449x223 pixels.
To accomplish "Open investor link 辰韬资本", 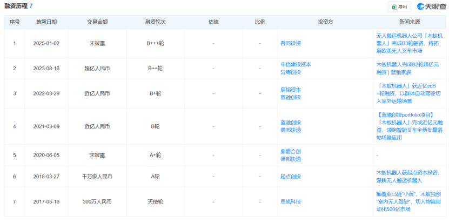I will coord(291,90).
